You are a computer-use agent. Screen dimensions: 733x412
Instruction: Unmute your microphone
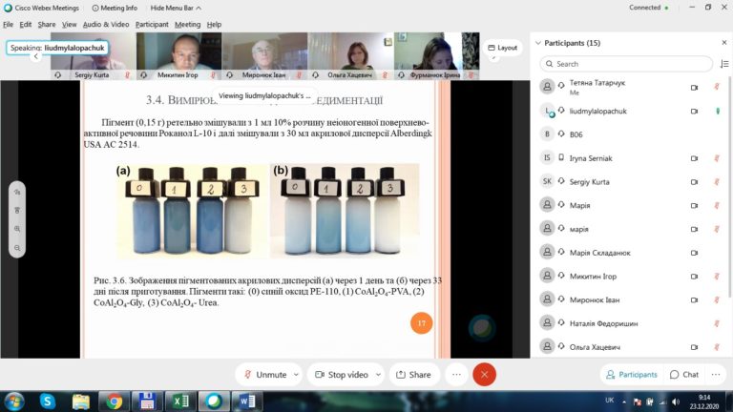[265, 375]
